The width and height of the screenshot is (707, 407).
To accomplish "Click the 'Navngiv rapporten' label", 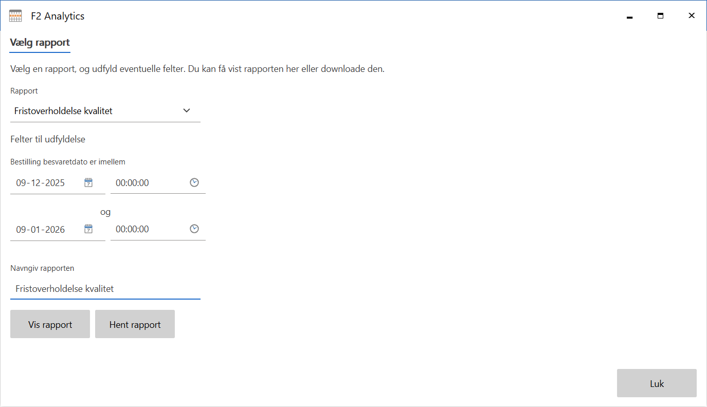I will tap(42, 268).
